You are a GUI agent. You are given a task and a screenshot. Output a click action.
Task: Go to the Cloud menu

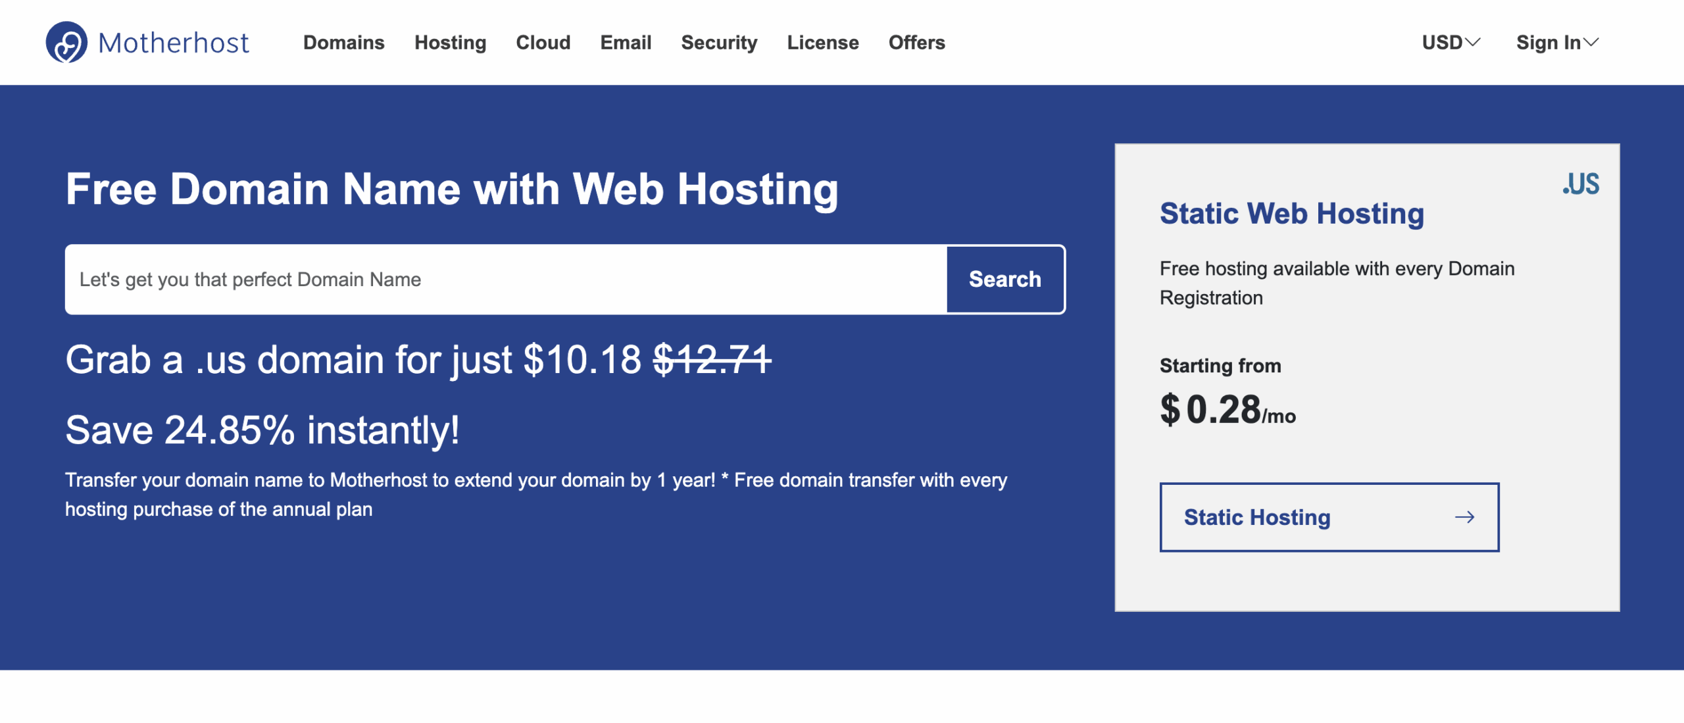coord(543,43)
